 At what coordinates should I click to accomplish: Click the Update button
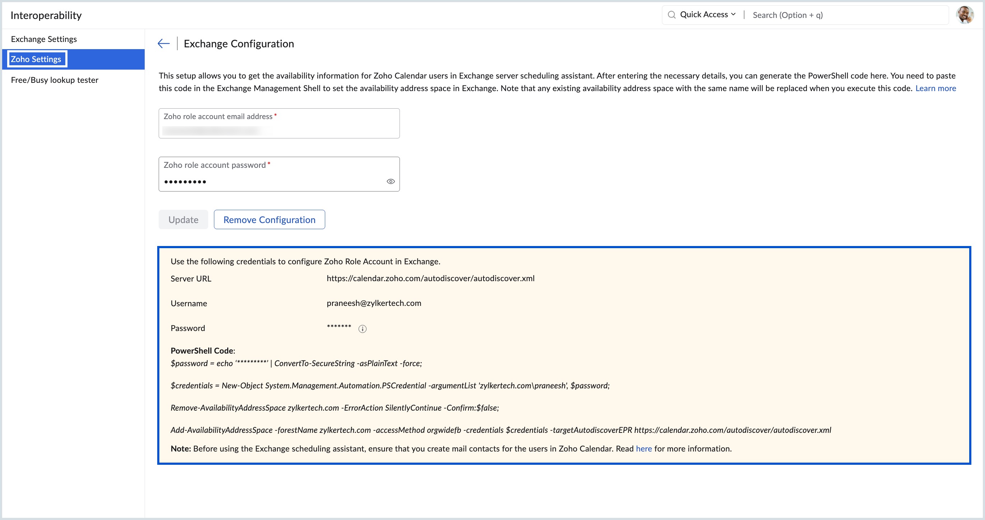pyautogui.click(x=183, y=220)
